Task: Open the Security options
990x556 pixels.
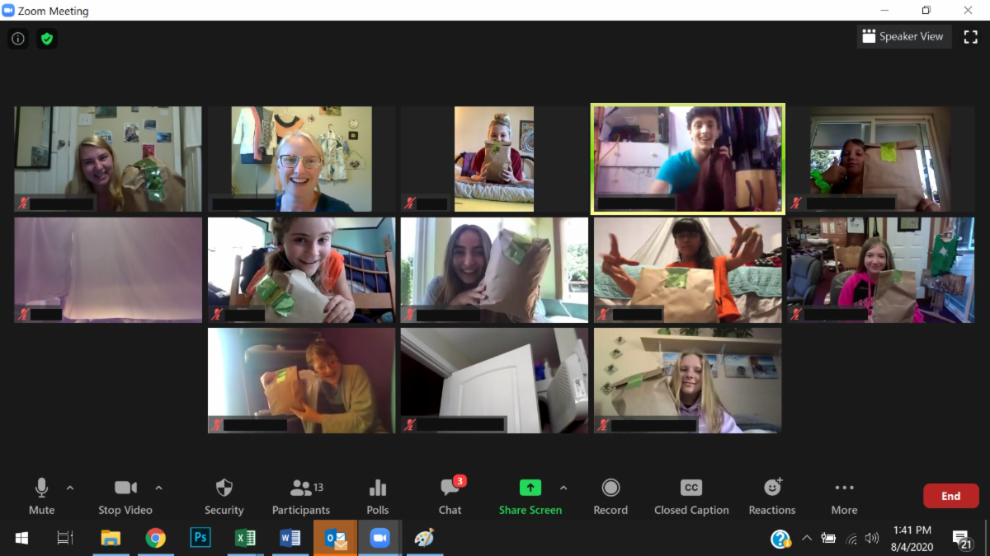Action: pyautogui.click(x=224, y=497)
